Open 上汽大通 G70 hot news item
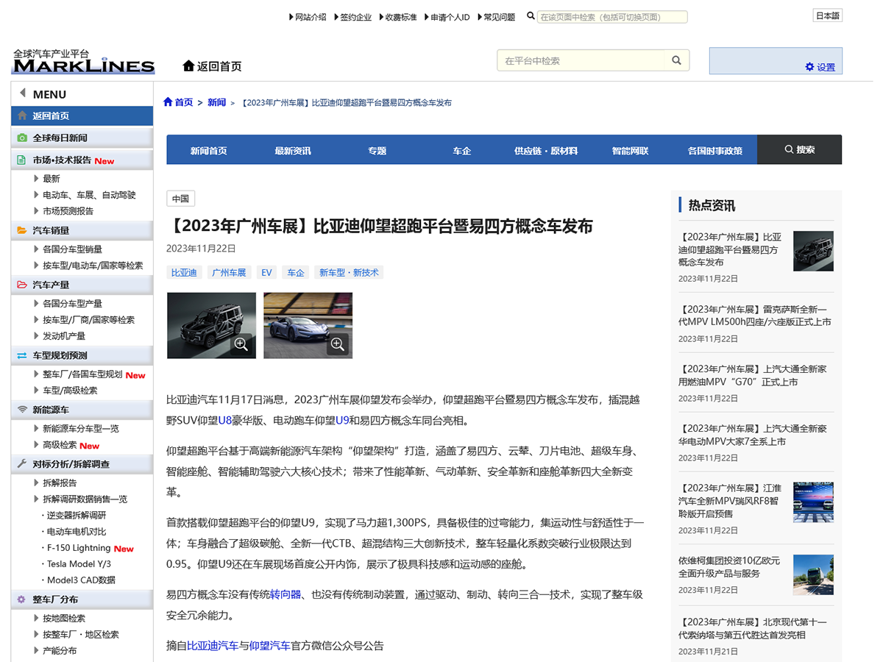This screenshot has height=662, width=883. 753,375
